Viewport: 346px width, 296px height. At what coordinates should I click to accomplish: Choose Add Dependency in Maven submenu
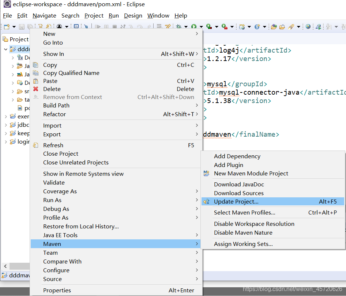point(273,156)
